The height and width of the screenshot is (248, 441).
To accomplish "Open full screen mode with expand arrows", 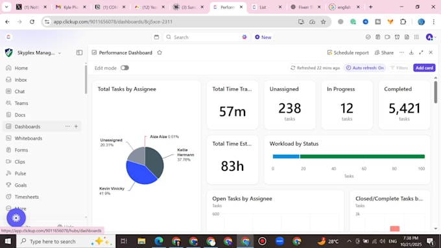I will pyautogui.click(x=421, y=52).
